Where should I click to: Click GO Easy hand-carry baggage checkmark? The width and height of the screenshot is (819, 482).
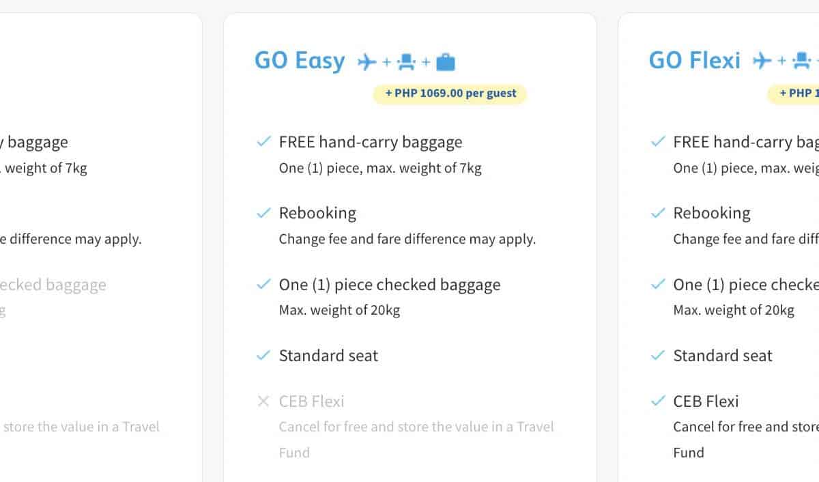click(263, 142)
